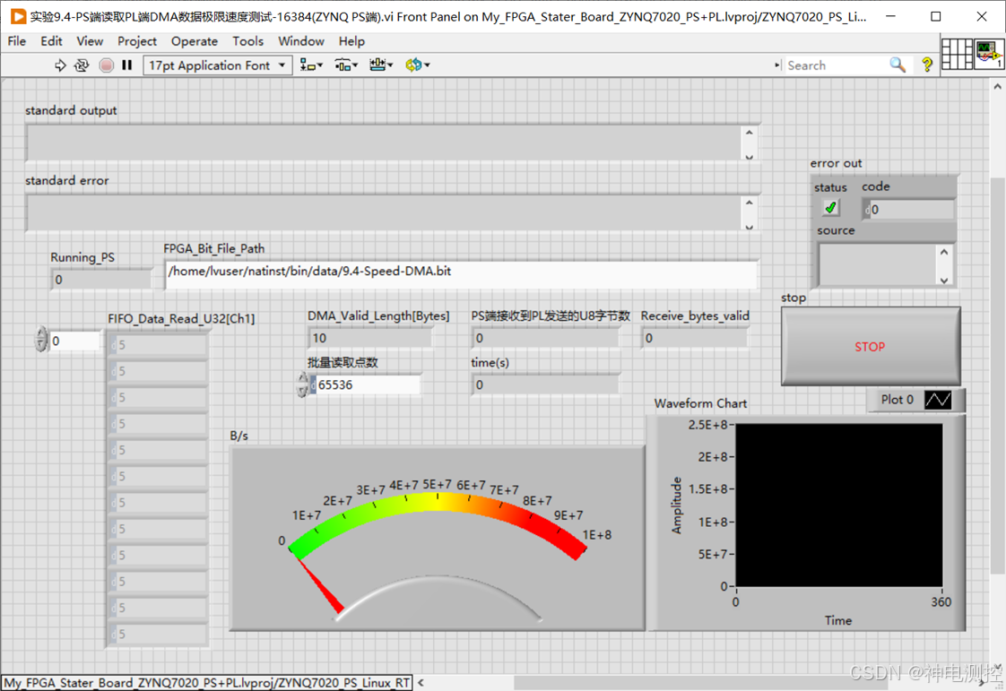Click the red STOP button

870,347
